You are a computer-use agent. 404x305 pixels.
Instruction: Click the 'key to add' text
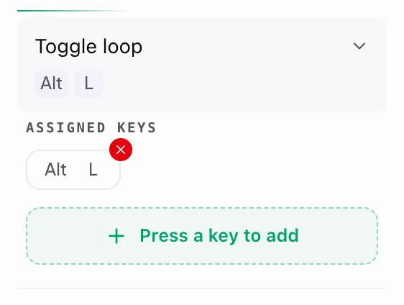(x=254, y=236)
